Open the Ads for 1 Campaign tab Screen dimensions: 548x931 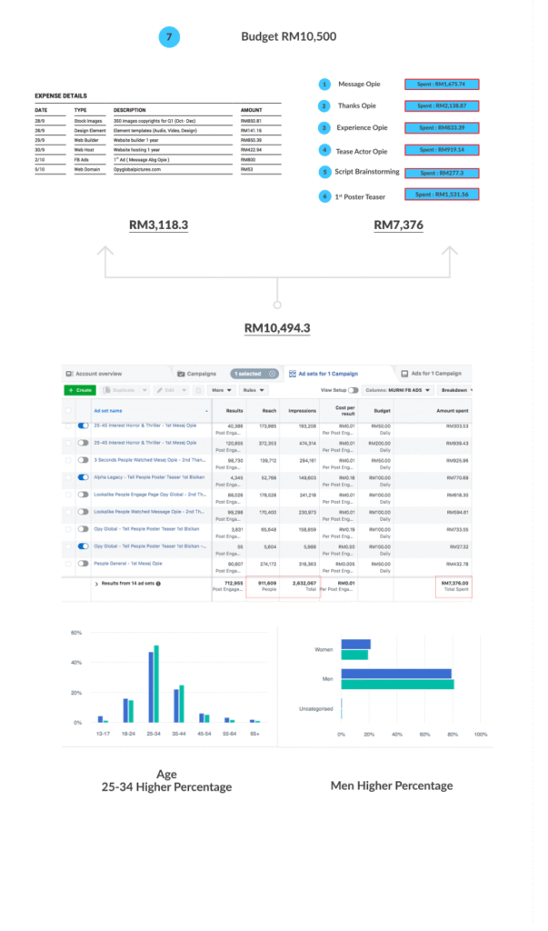(435, 374)
